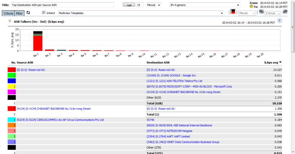
Task: Click the Last button
Action: (129, 5)
